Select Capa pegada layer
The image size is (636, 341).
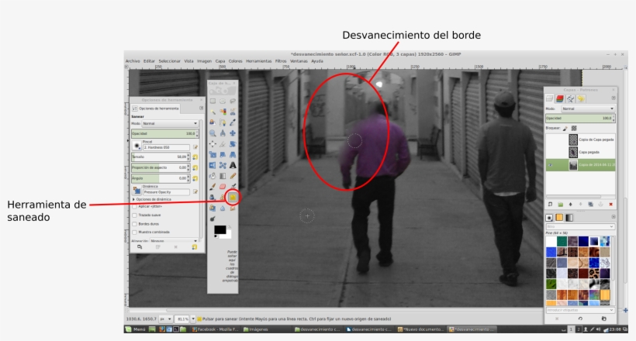tap(580, 152)
